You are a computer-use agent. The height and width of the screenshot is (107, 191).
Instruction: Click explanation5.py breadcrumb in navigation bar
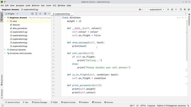(30, 10)
